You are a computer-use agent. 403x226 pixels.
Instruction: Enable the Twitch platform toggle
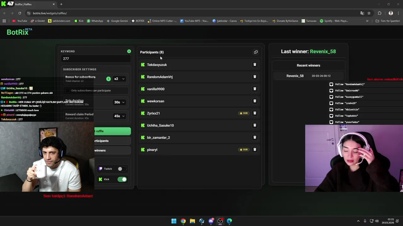[x=122, y=169]
